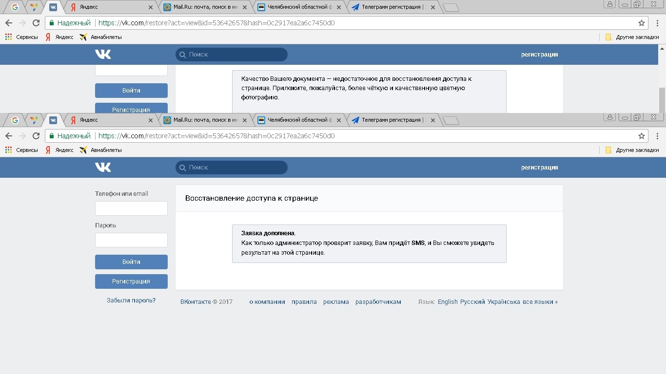Screen dimensions: 666x374
Task: Close the Яндекс tab in the upper window
Action: click(x=151, y=7)
